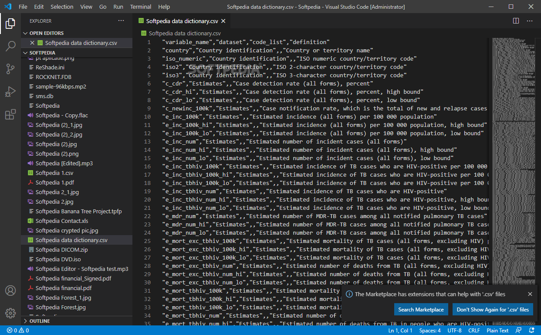Viewport: 541px width, 335px height.
Task: Open the Source Control view
Action: click(x=10, y=68)
